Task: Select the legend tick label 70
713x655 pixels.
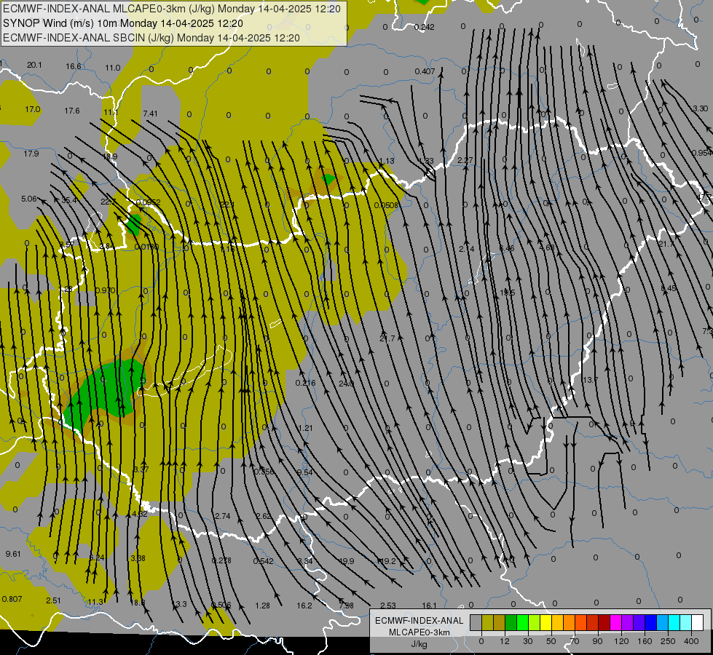Action: [x=575, y=641]
